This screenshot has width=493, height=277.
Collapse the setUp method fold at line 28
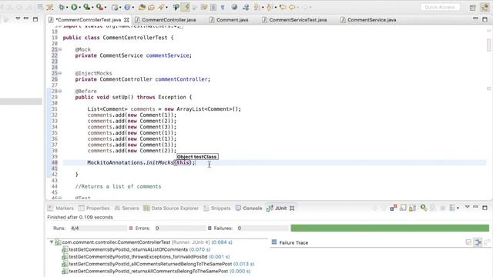(60, 91)
